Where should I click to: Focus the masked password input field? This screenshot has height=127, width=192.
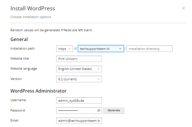[x=76, y=110]
